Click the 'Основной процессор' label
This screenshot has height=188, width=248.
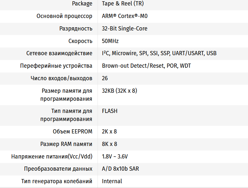64,16
